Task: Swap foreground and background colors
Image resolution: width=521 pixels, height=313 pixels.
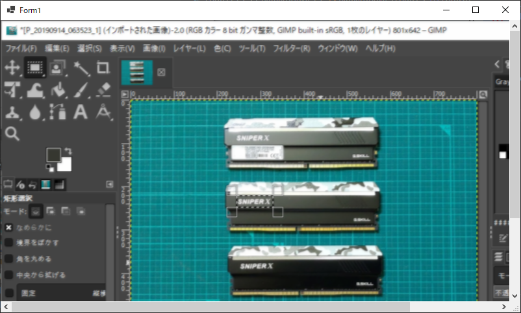Action: coord(68,151)
